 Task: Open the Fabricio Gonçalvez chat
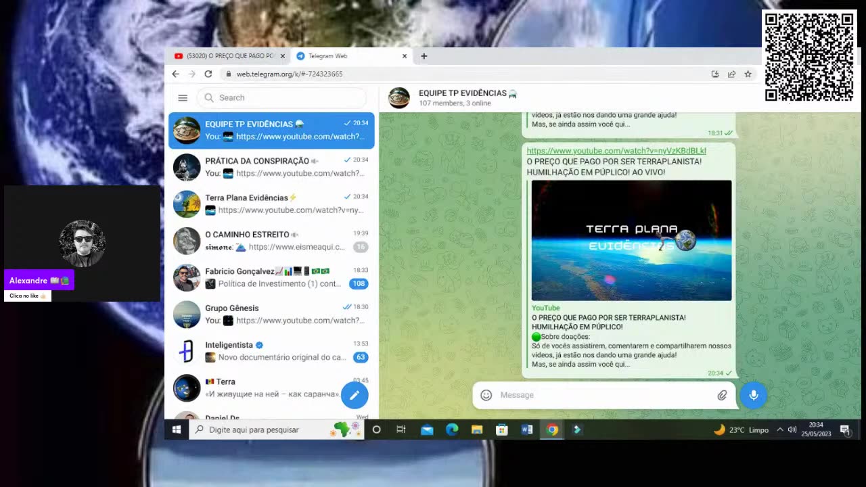coord(271,277)
